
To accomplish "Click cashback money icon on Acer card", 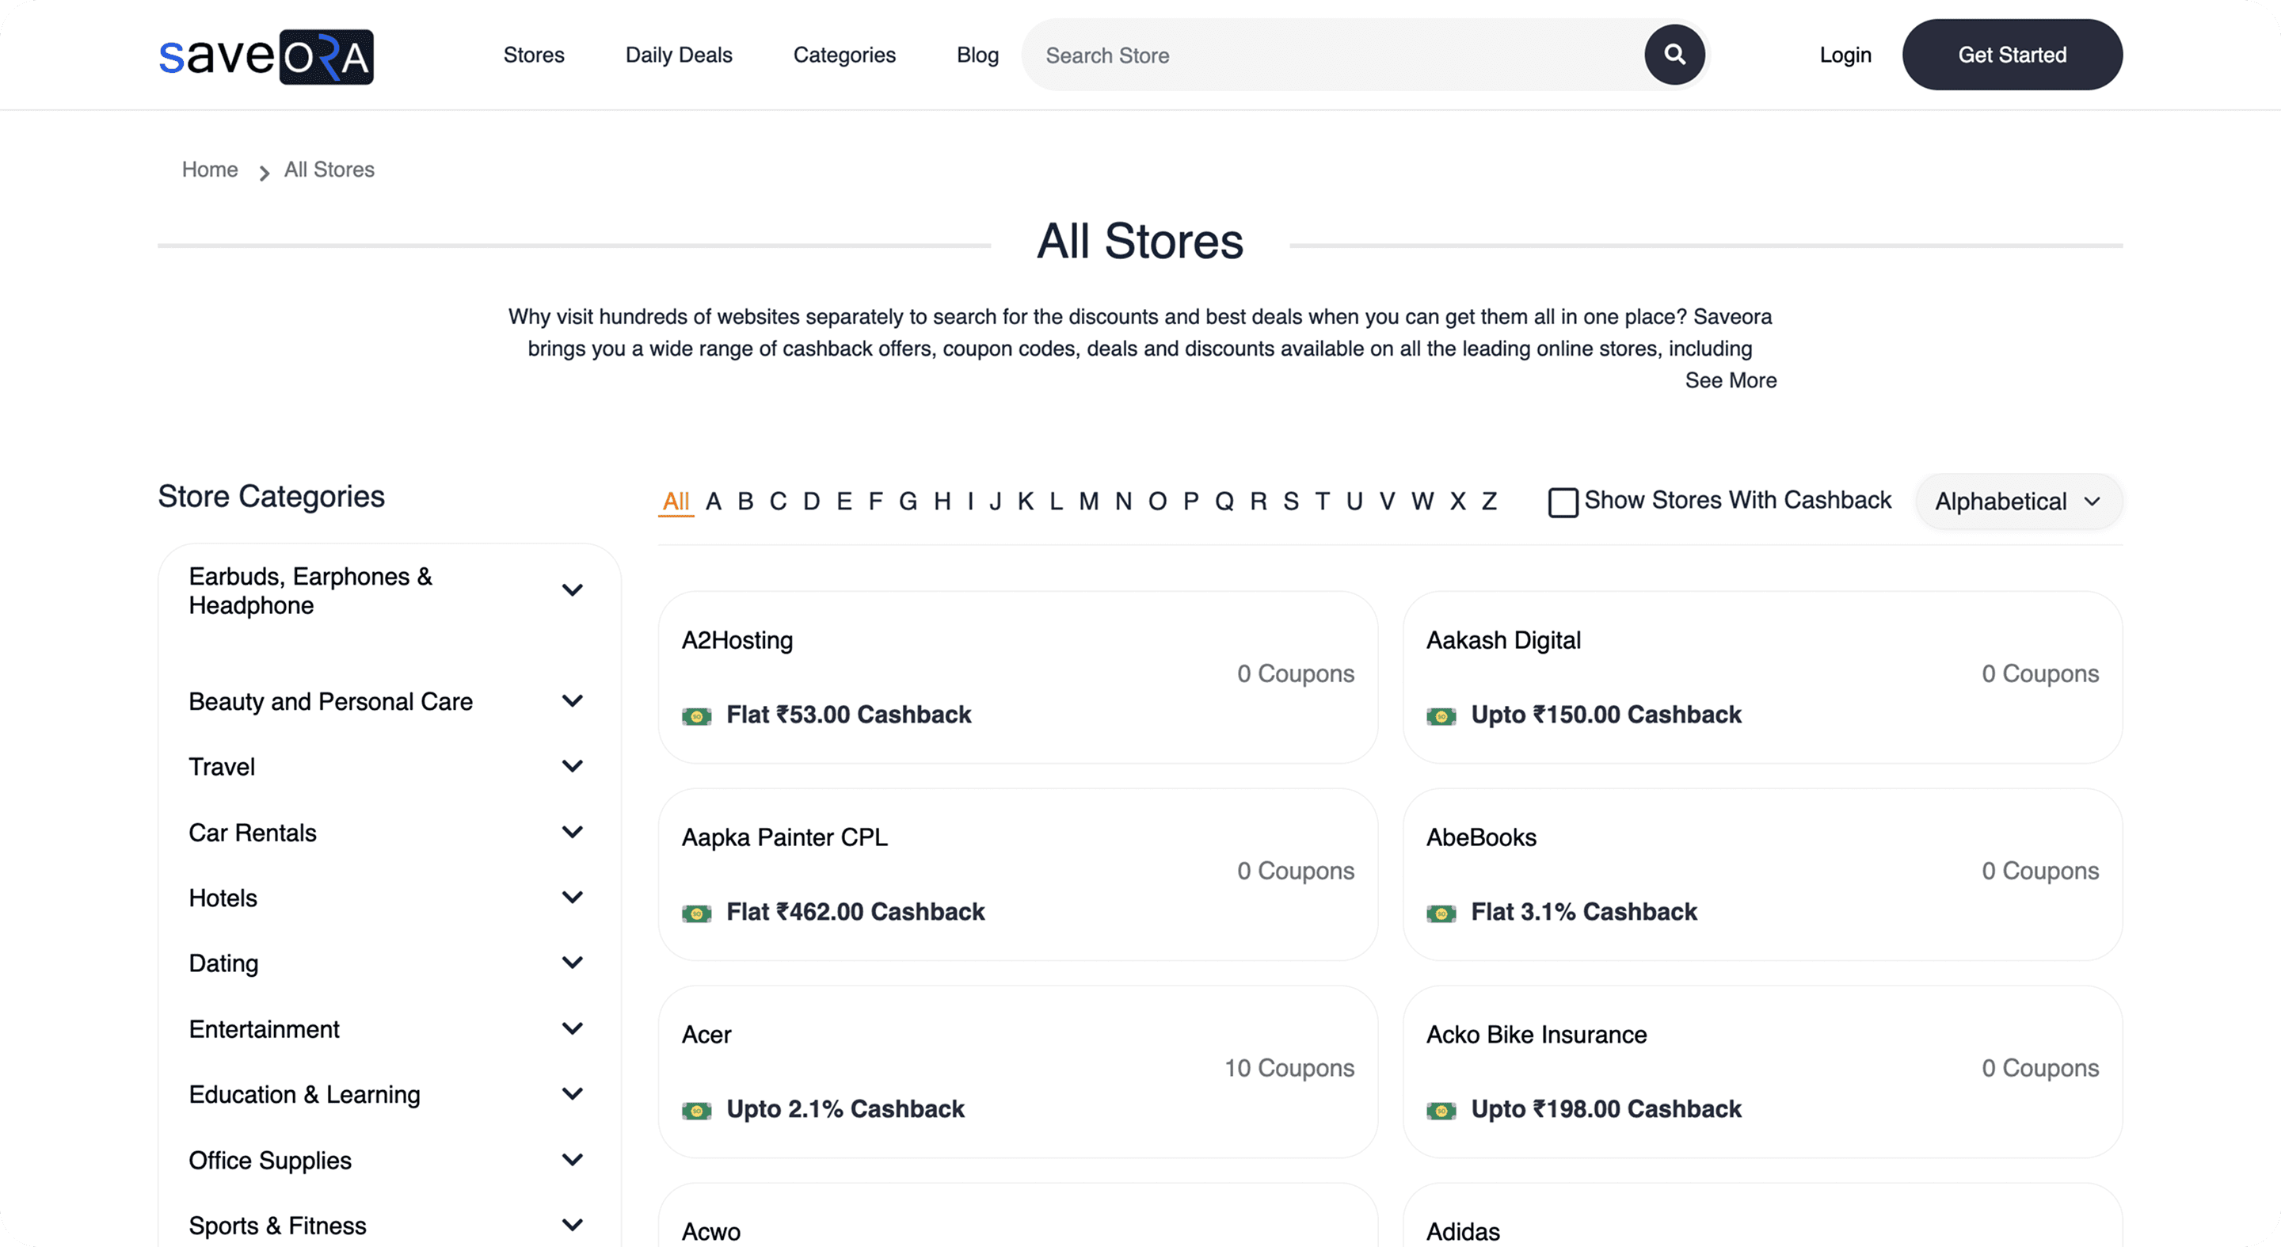I will pyautogui.click(x=697, y=1110).
